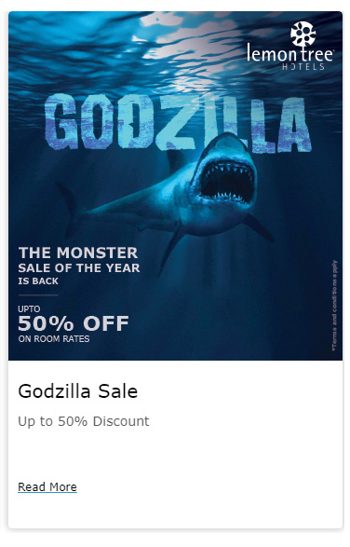
Task: Click the IS BACK text line
Action: point(38,281)
